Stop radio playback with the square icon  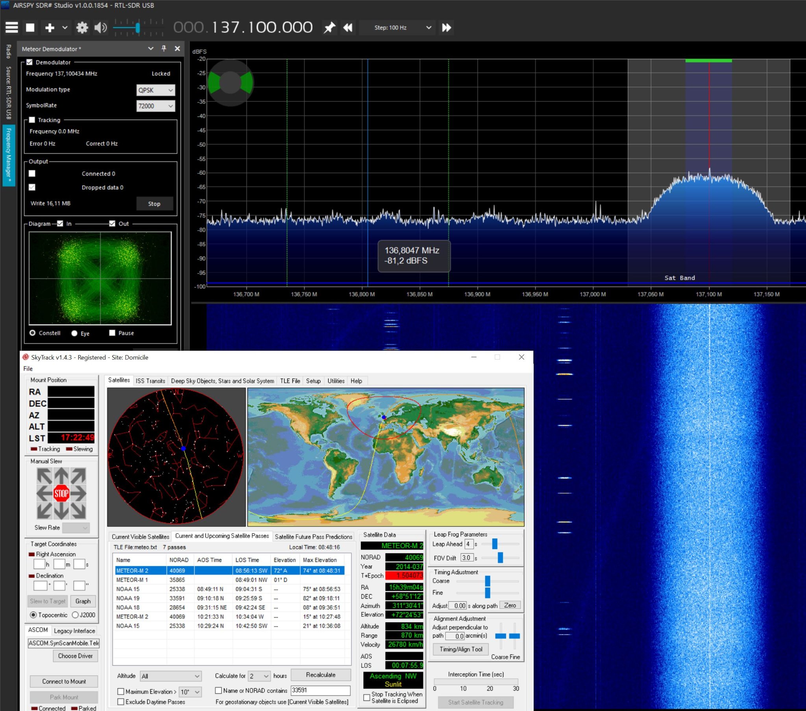click(x=30, y=28)
